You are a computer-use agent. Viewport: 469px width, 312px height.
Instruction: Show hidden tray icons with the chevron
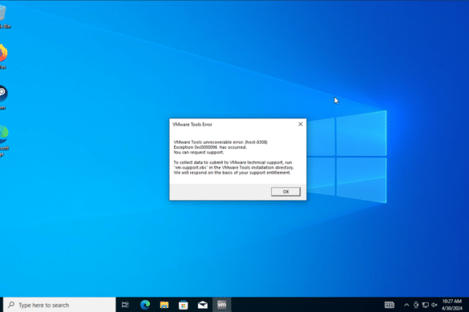tap(406, 305)
